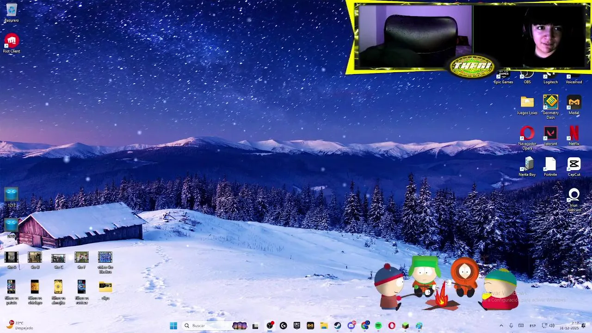Select the 4to A video file
Image resolution: width=592 pixels, height=333 pixels.
(12, 260)
